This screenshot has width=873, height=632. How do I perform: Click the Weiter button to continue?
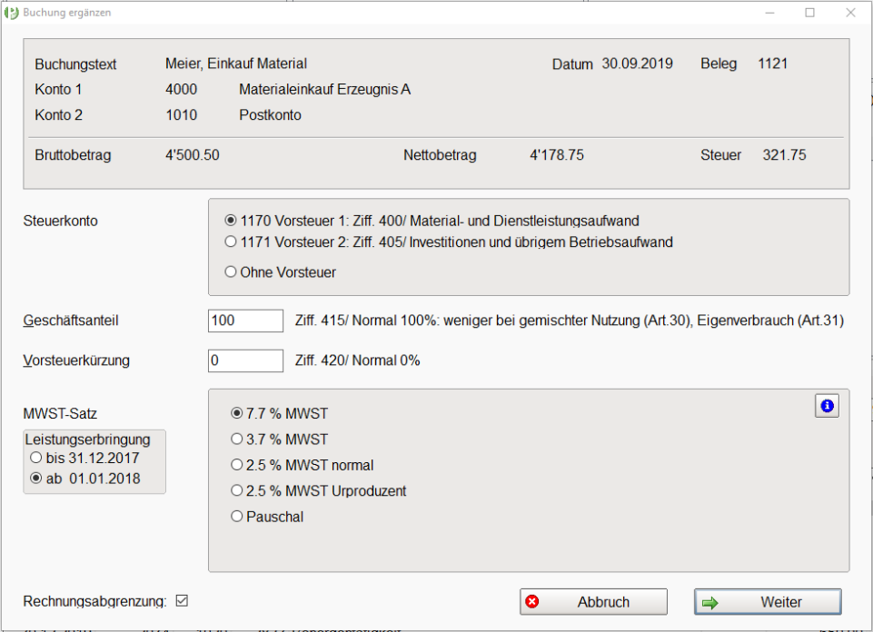click(x=768, y=602)
